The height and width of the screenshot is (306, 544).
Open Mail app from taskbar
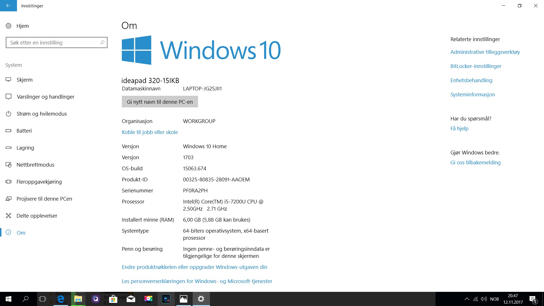point(131,299)
